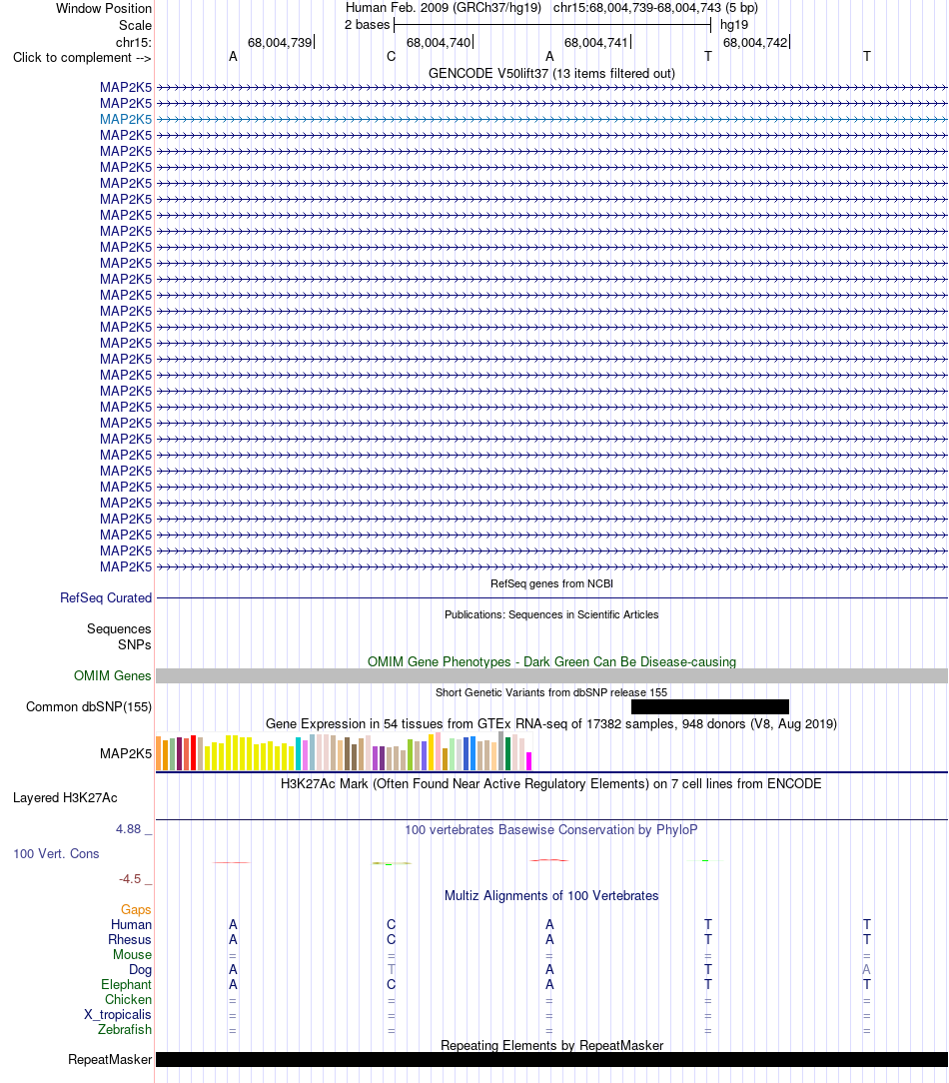Image resolution: width=949 pixels, height=1083 pixels.
Task: Open the Layered H3K27Ac track label
Action: (65, 798)
